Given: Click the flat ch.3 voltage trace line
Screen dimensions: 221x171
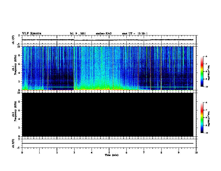Looking at the screenshot, I should point(107,143).
